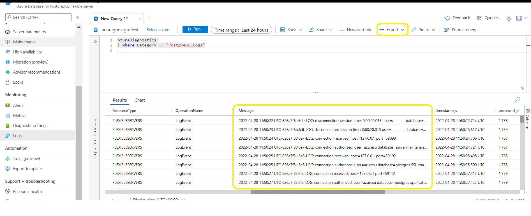Screen dimensions: 531x216
Task: Close the New Query 1 tab
Action: (140, 19)
